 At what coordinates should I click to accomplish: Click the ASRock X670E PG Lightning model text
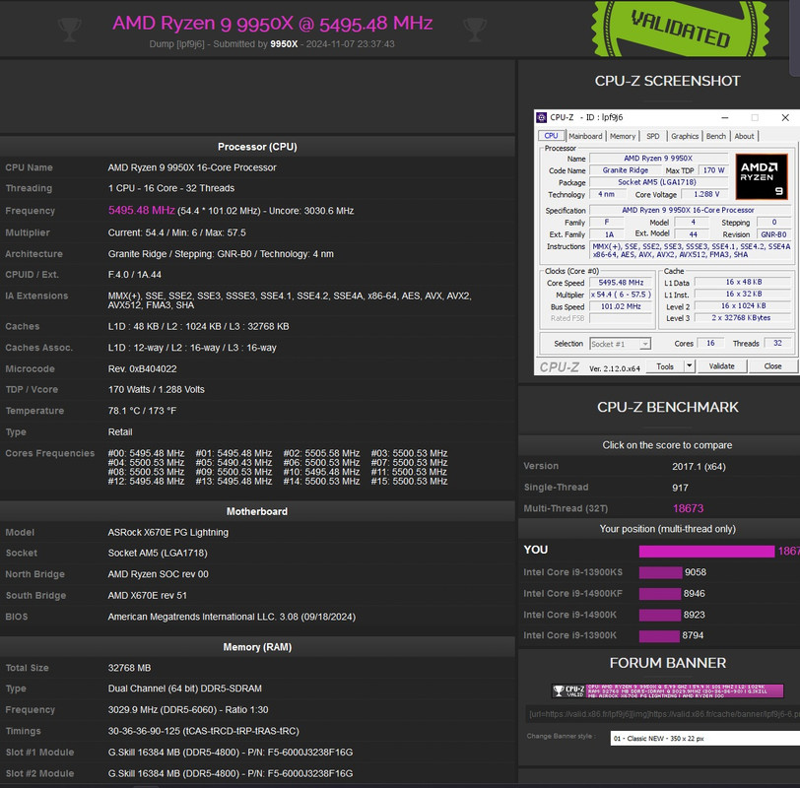pos(167,532)
